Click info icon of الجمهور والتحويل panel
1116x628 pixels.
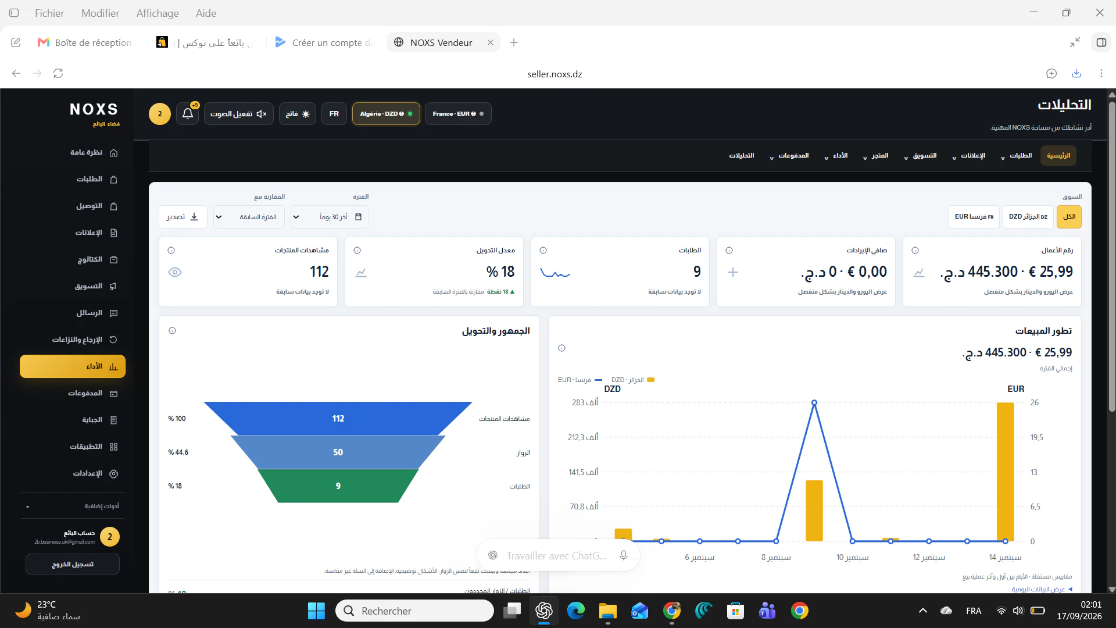(173, 331)
